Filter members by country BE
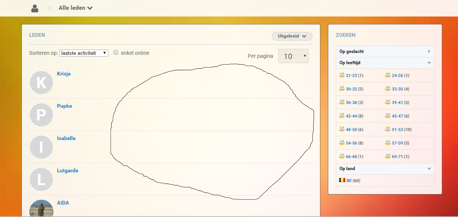Viewport: 458px width, 217px height. coord(349,181)
